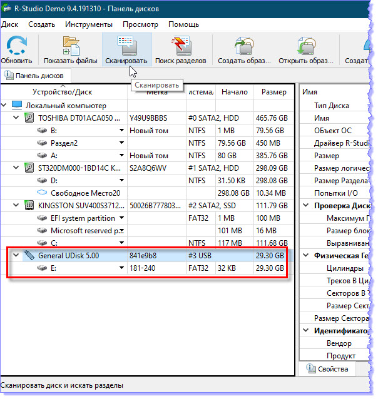Select the Объект ОС property row
The width and height of the screenshot is (378, 399).
(x=334, y=131)
